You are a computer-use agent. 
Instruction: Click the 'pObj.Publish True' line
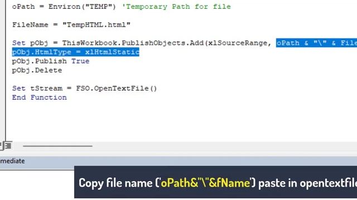[51, 61]
